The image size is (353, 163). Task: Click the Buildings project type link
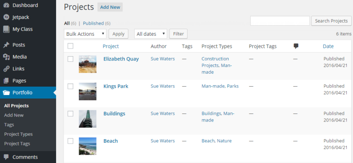211,114
